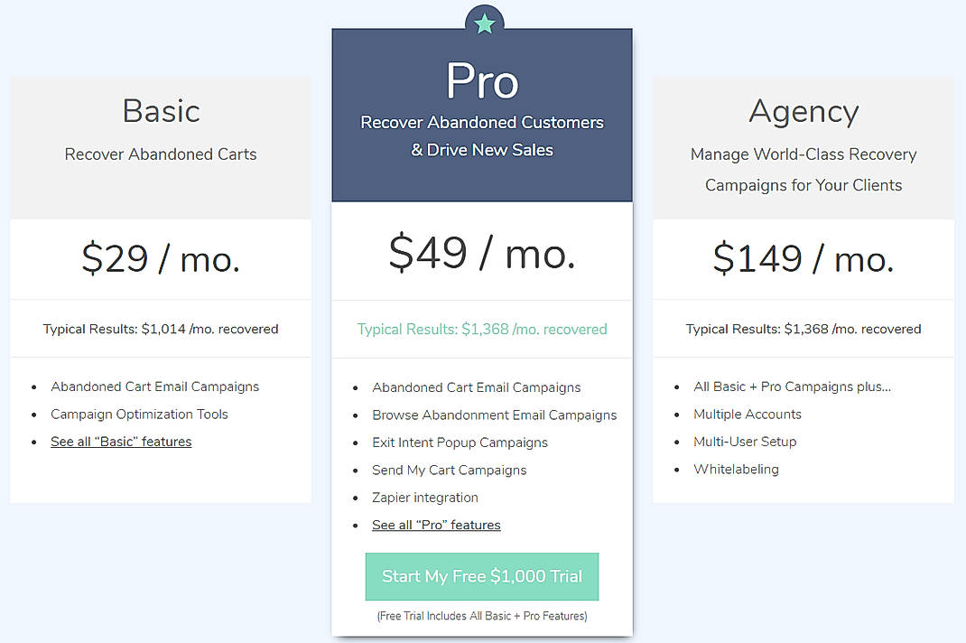Viewport: 966px width, 643px height.
Task: Open the See all "Pro" features link
Action: (x=436, y=525)
